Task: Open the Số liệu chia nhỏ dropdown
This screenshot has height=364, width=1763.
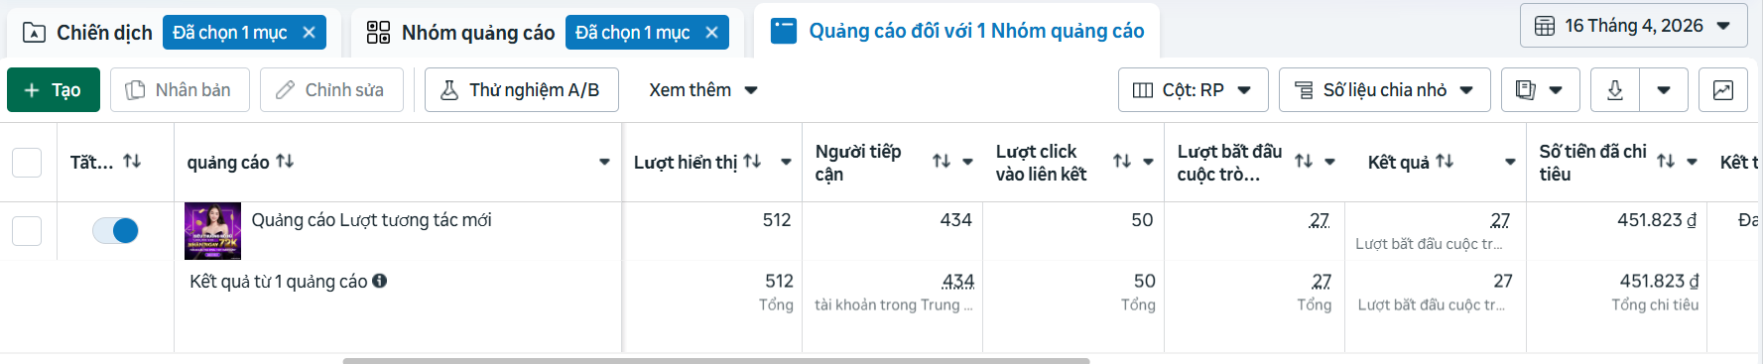Action: point(1384,90)
